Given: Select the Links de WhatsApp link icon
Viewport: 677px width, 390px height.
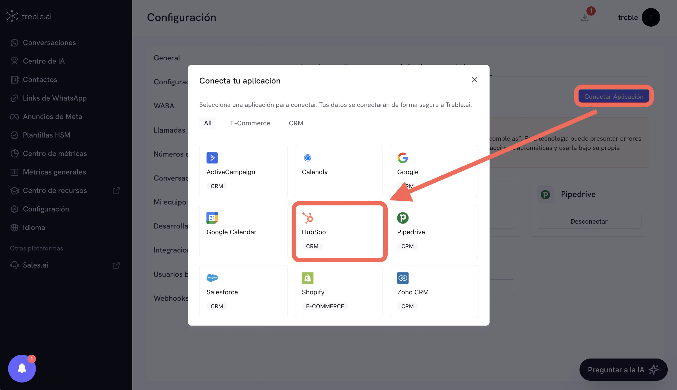Looking at the screenshot, I should point(15,98).
